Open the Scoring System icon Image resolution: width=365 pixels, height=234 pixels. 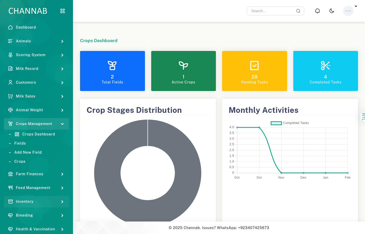(10, 55)
